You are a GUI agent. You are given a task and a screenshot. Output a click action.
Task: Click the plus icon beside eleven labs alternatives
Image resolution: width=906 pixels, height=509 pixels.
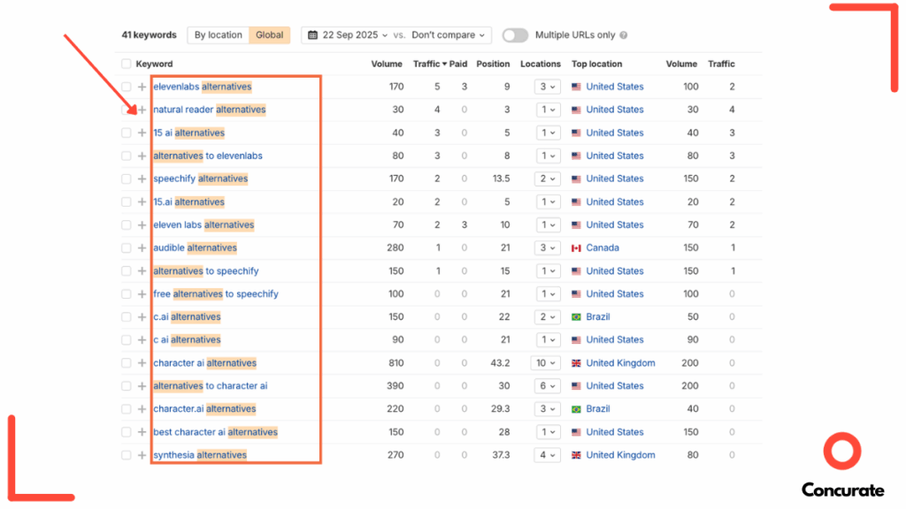coord(142,225)
